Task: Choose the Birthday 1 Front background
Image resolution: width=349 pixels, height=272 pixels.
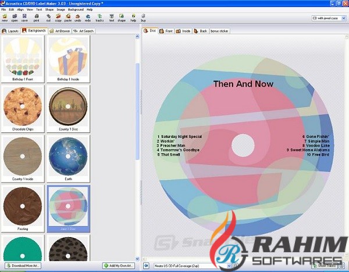Action: pos(23,59)
